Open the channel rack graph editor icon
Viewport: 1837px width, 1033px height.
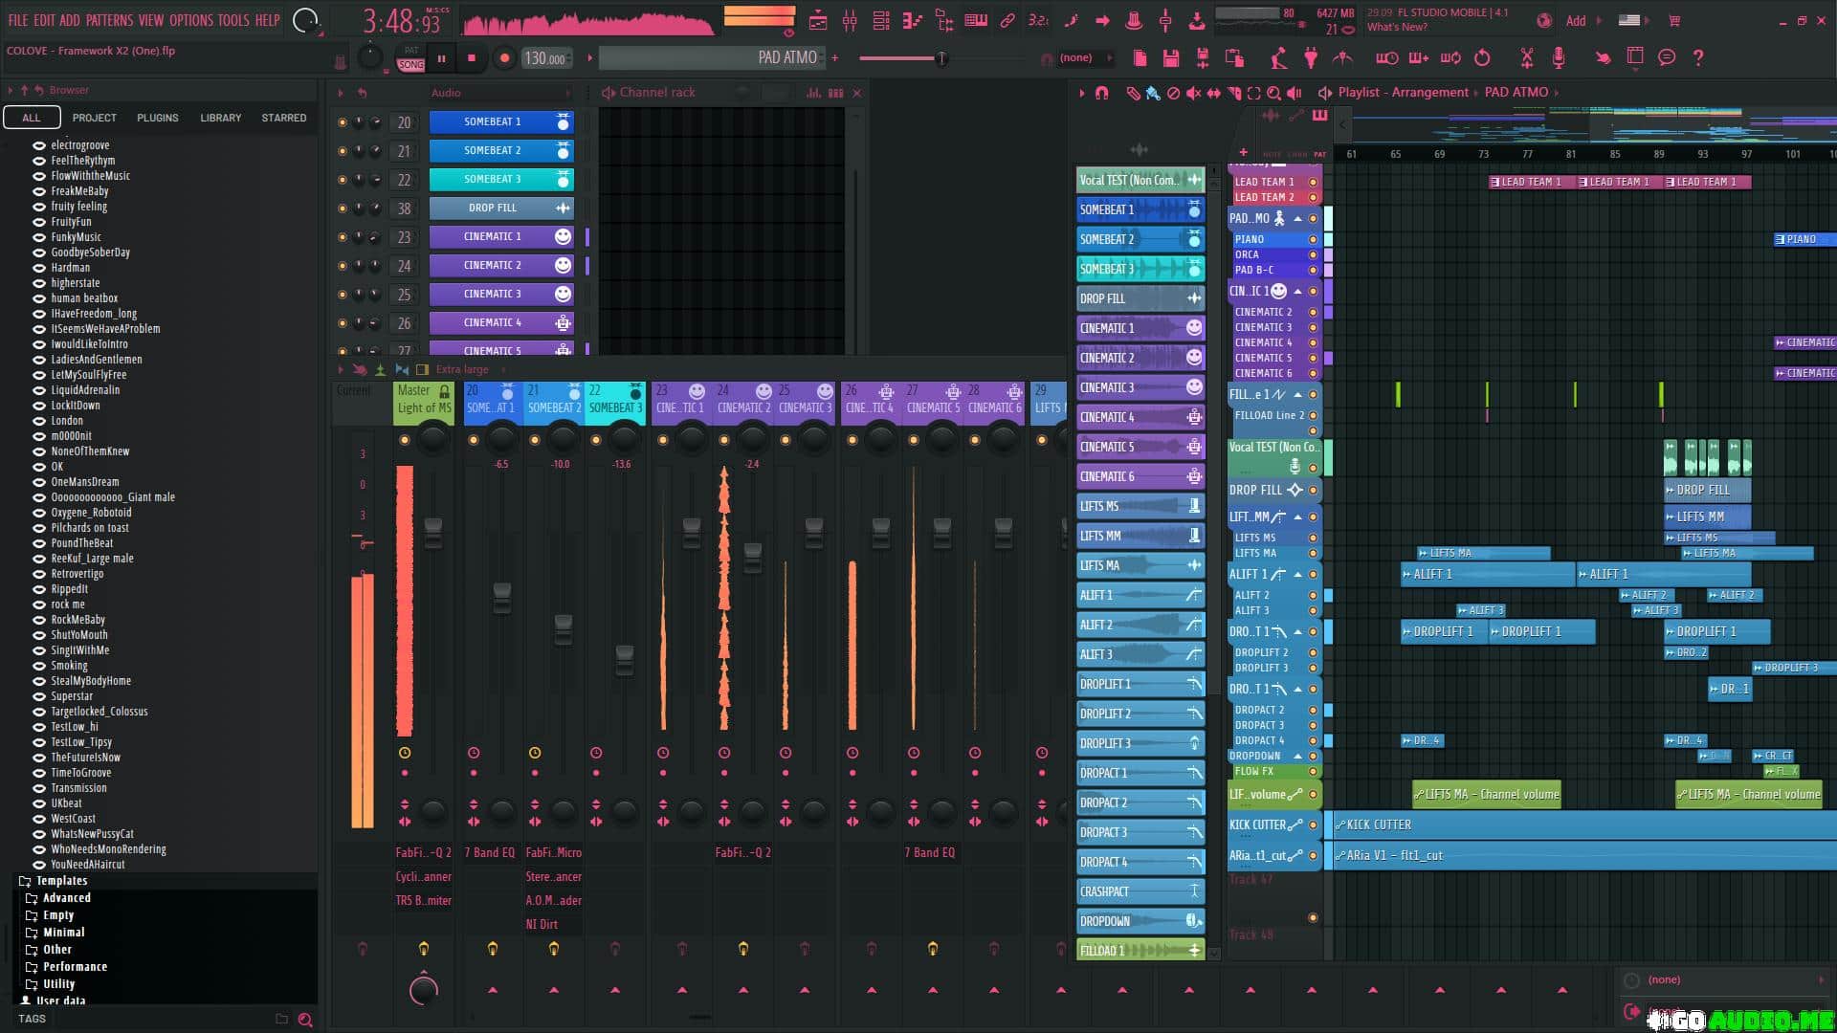[813, 93]
